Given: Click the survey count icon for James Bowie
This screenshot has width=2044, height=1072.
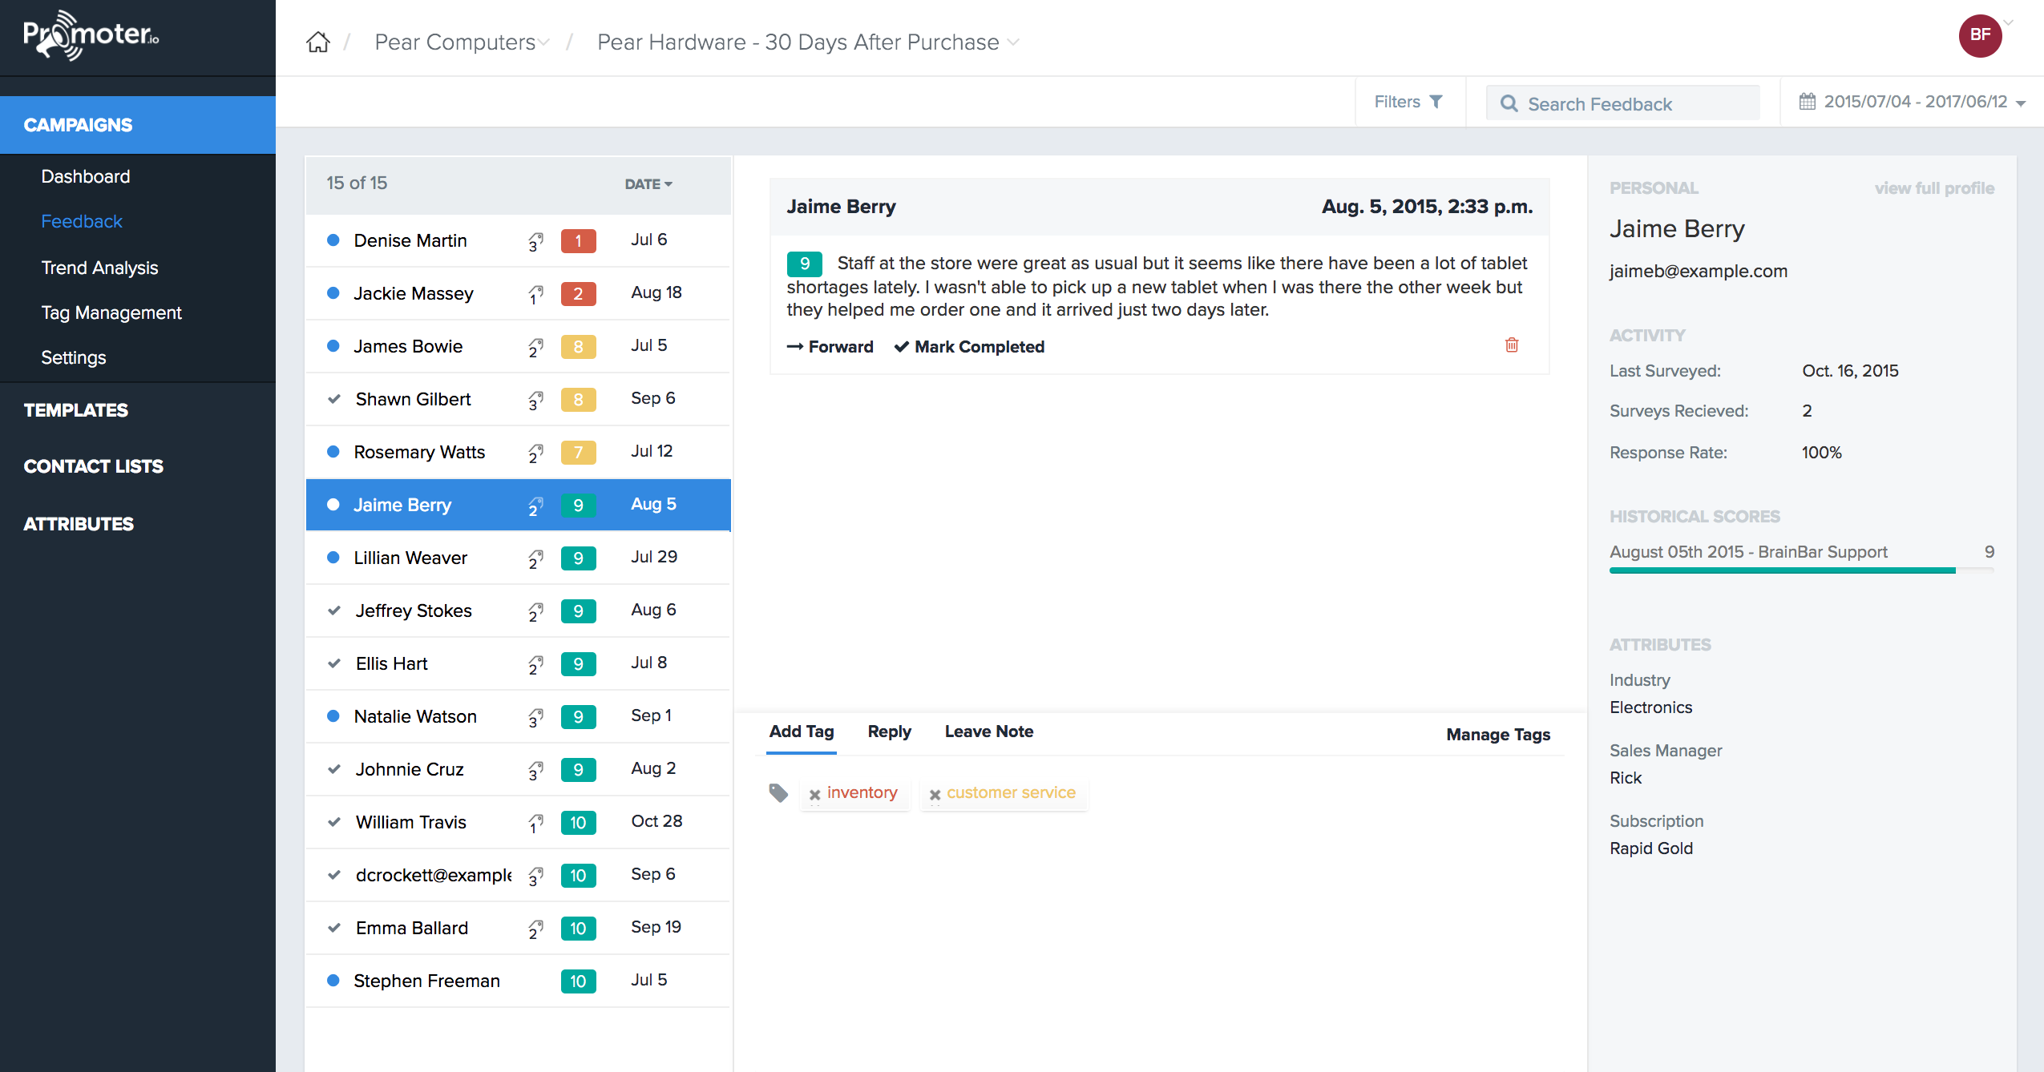Looking at the screenshot, I should (x=535, y=347).
